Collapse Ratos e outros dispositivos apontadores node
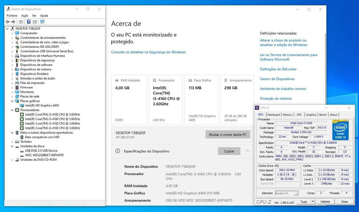Viewport: 359px width, 212px height. [12, 133]
